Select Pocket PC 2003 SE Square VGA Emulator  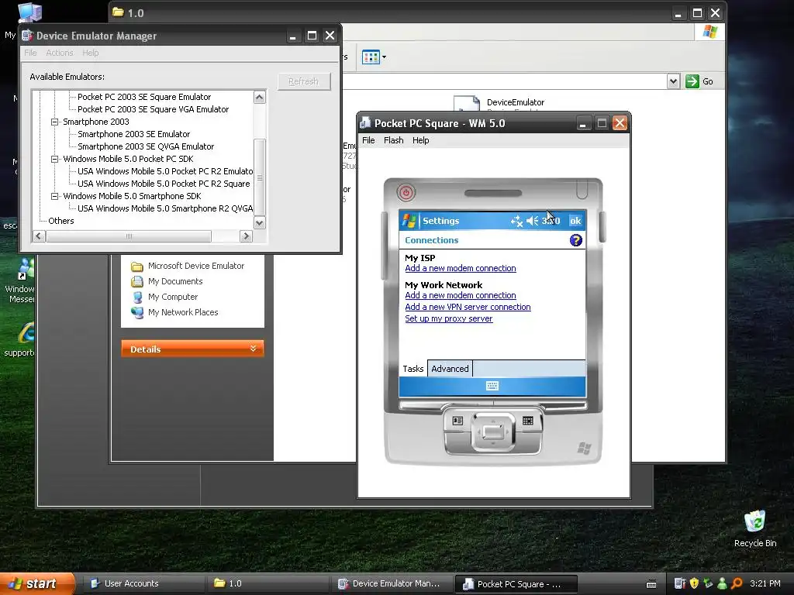[x=153, y=109]
